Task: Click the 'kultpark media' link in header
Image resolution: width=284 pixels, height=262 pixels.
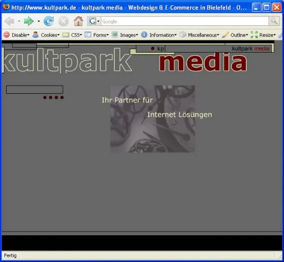Action: [x=250, y=48]
